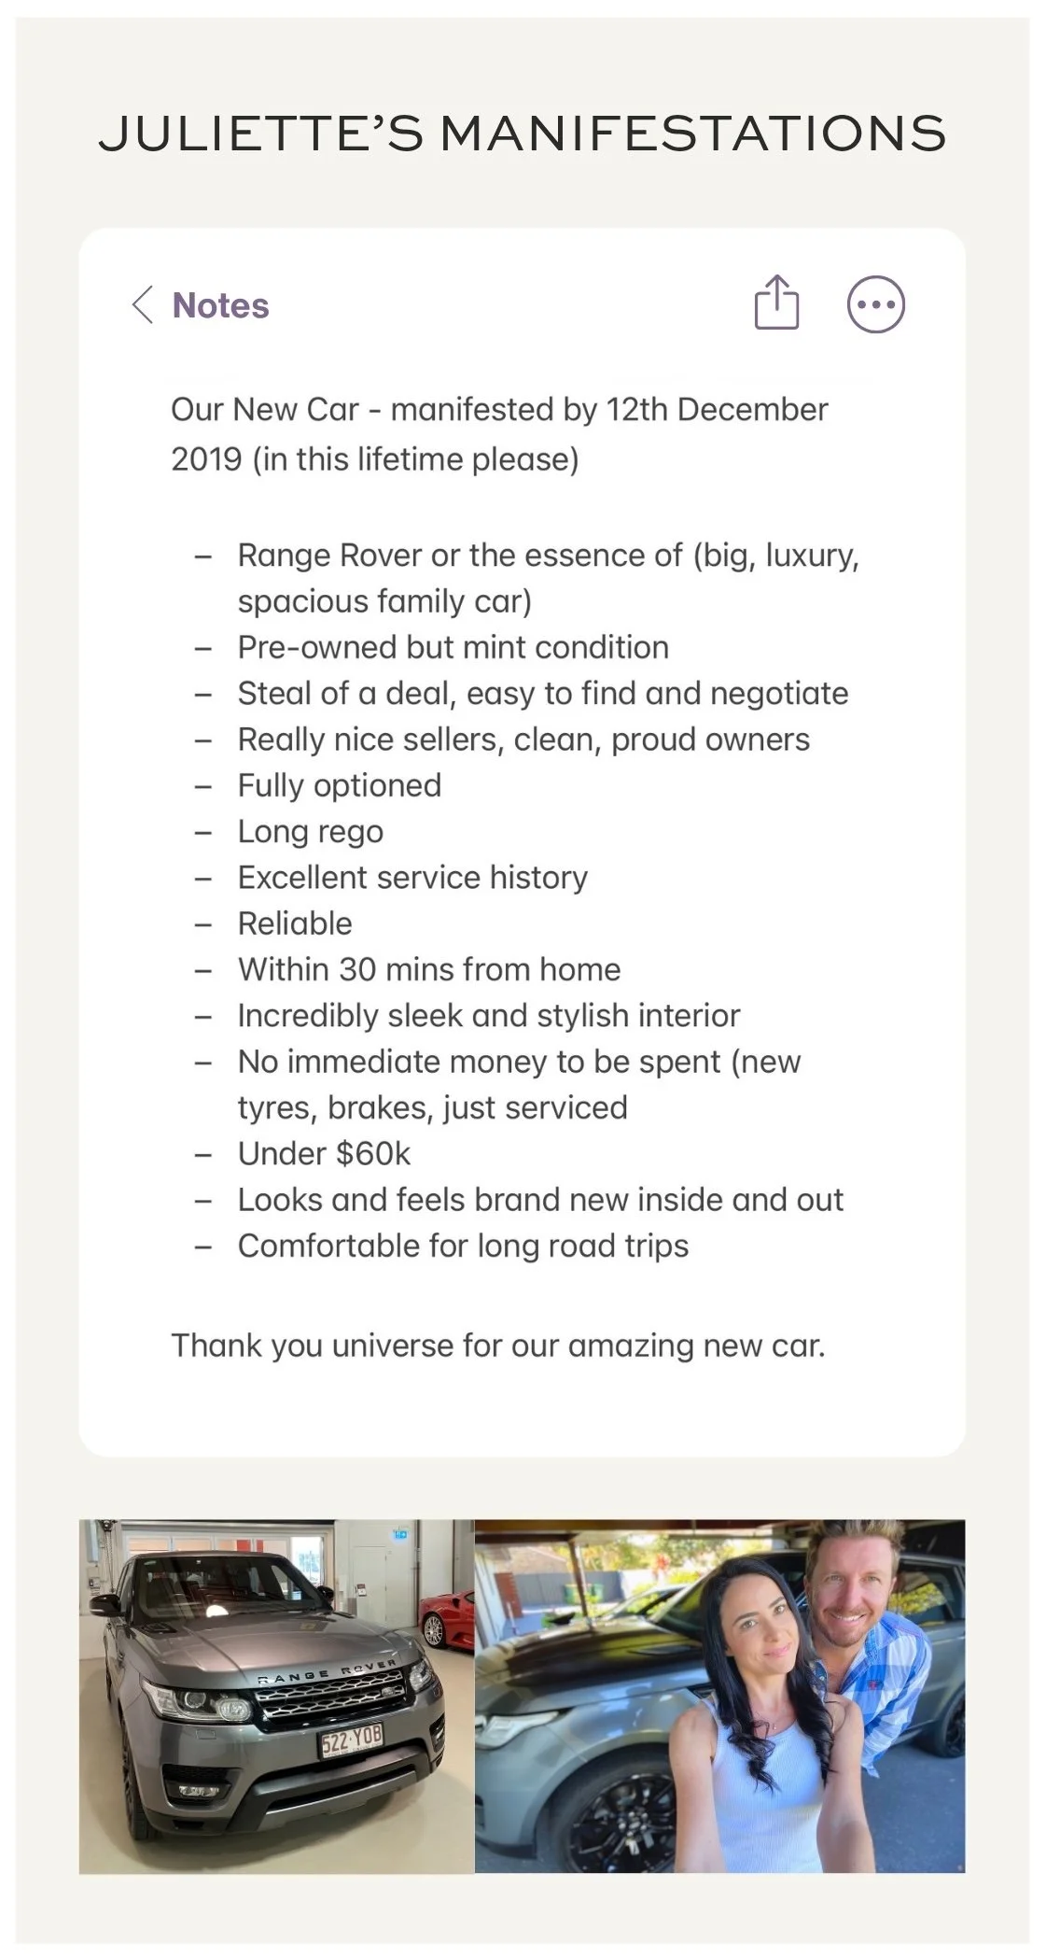Screen dimensions: 1046x1958
Task: Click the 'Reliable' list item
Action: tap(295, 923)
